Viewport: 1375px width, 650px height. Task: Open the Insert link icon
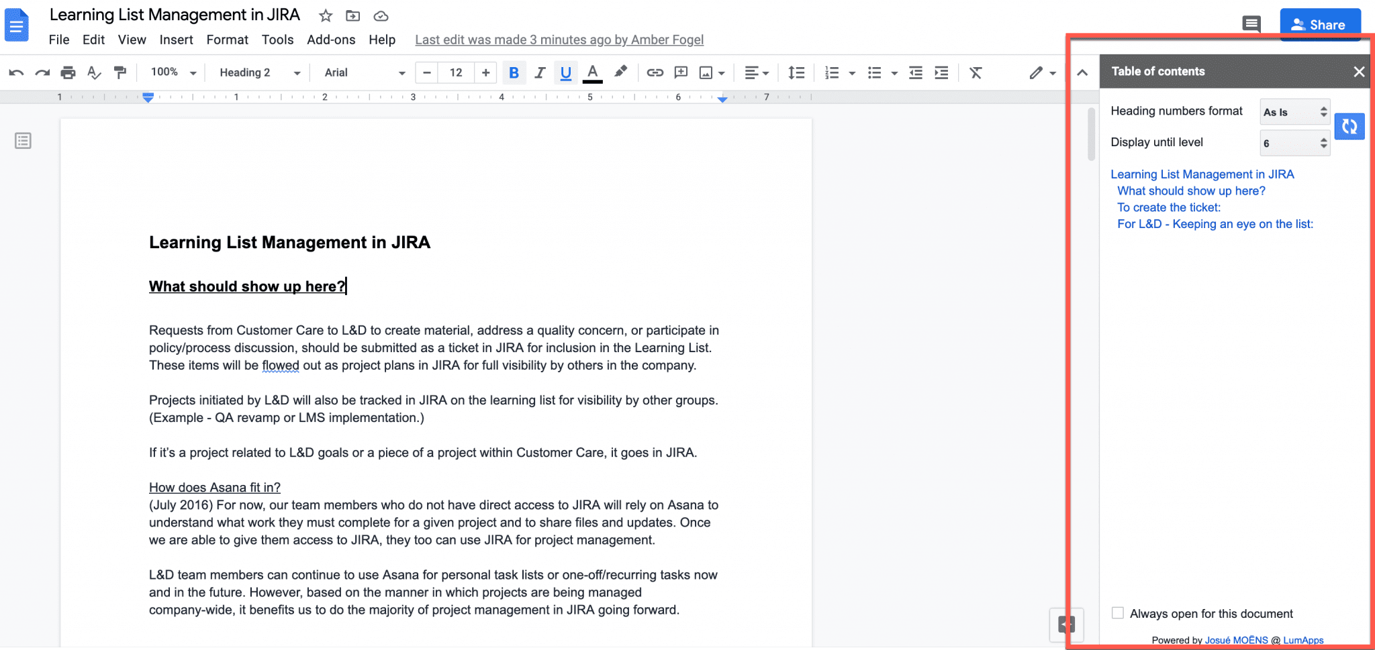[x=655, y=72]
